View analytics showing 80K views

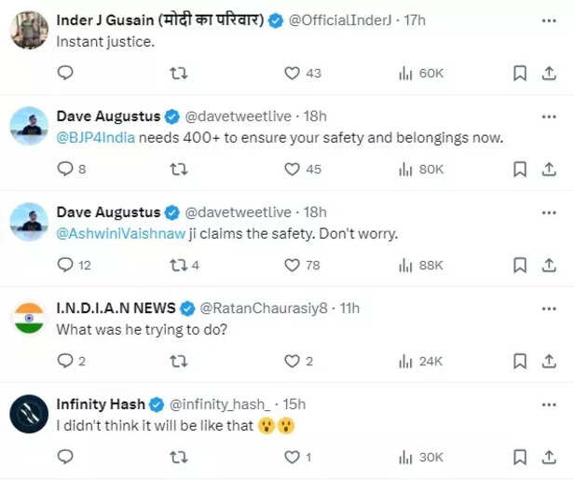point(420,169)
